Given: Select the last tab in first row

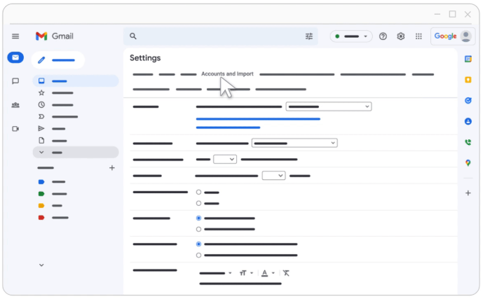Looking at the screenshot, I should coord(423,74).
